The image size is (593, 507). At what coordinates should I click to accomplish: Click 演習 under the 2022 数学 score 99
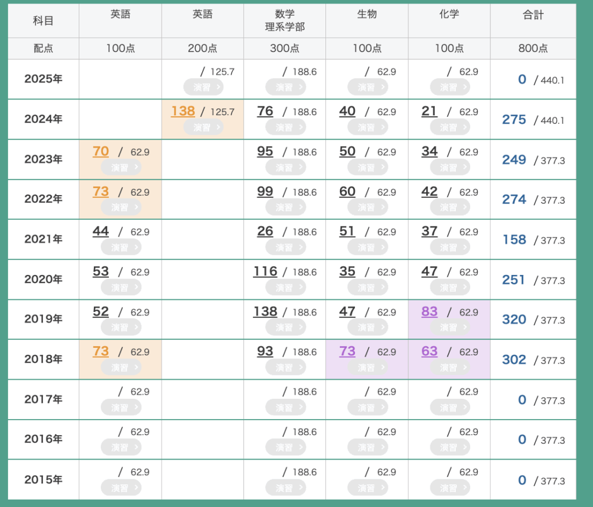[285, 207]
